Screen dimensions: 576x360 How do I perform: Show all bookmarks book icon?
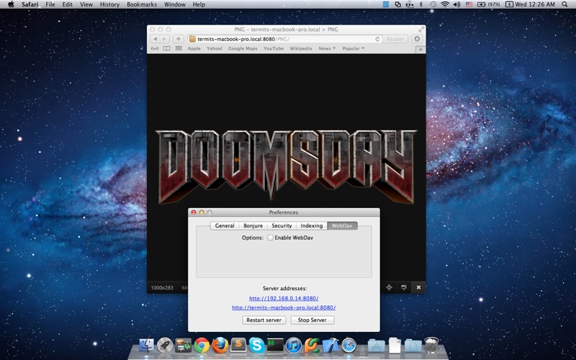tap(166, 48)
